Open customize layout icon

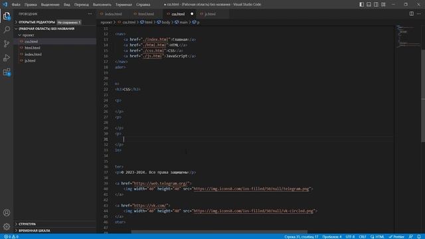coord(383,5)
